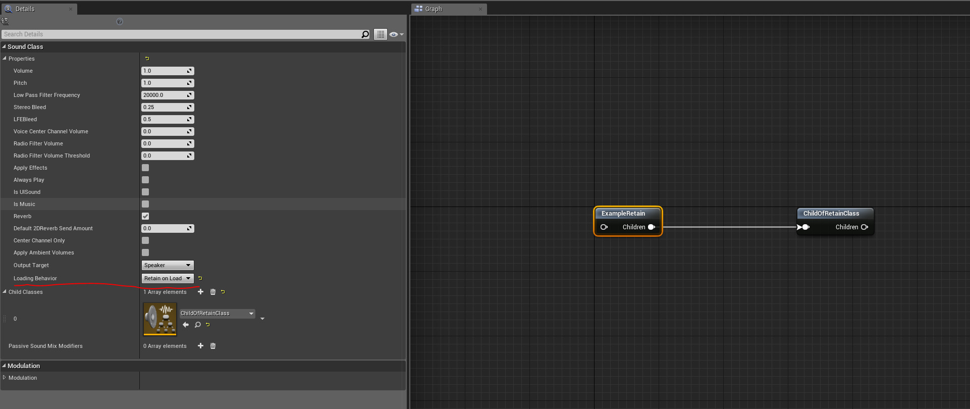This screenshot has height=409, width=970.
Task: Uncheck the Reverb checkbox
Action: (x=145, y=216)
